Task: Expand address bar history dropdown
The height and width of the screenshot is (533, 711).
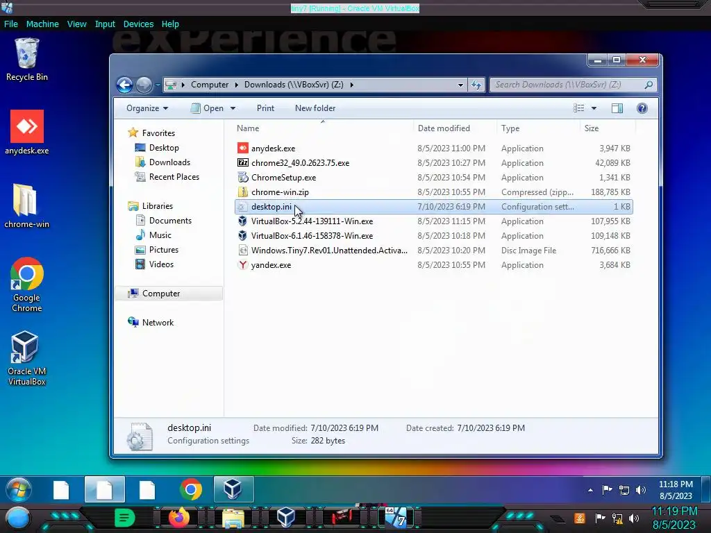Action: point(460,85)
